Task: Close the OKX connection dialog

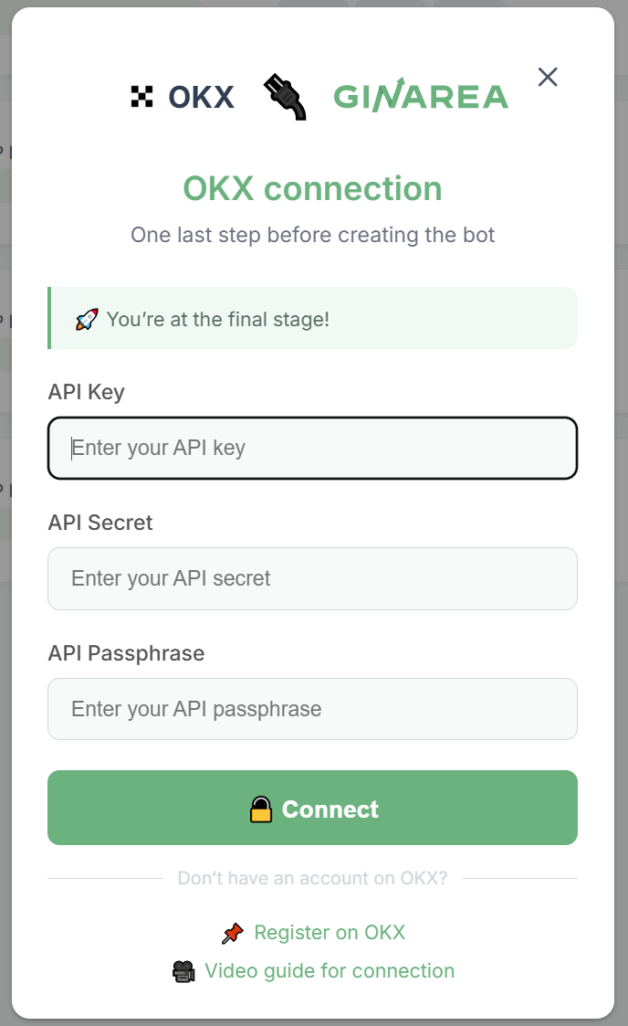Action: [x=548, y=78]
